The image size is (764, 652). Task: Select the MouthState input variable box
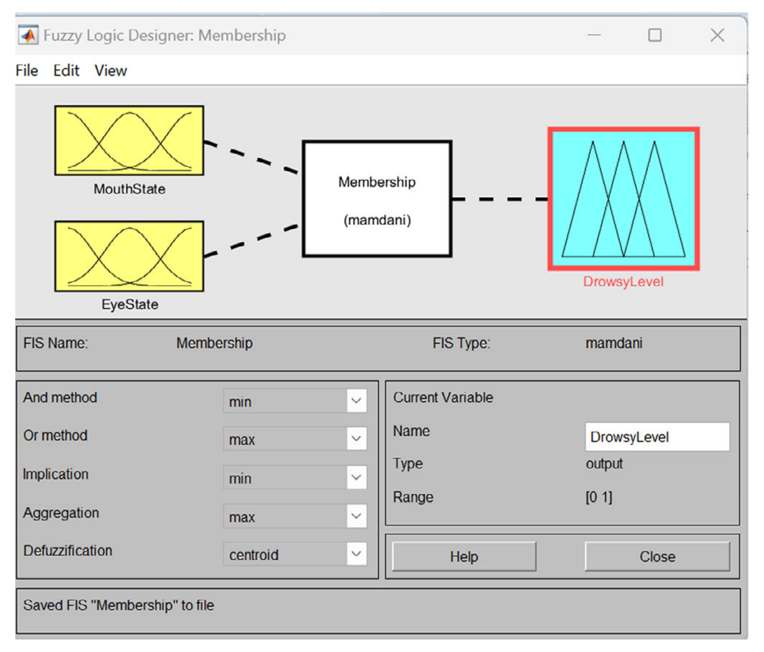click(x=129, y=140)
